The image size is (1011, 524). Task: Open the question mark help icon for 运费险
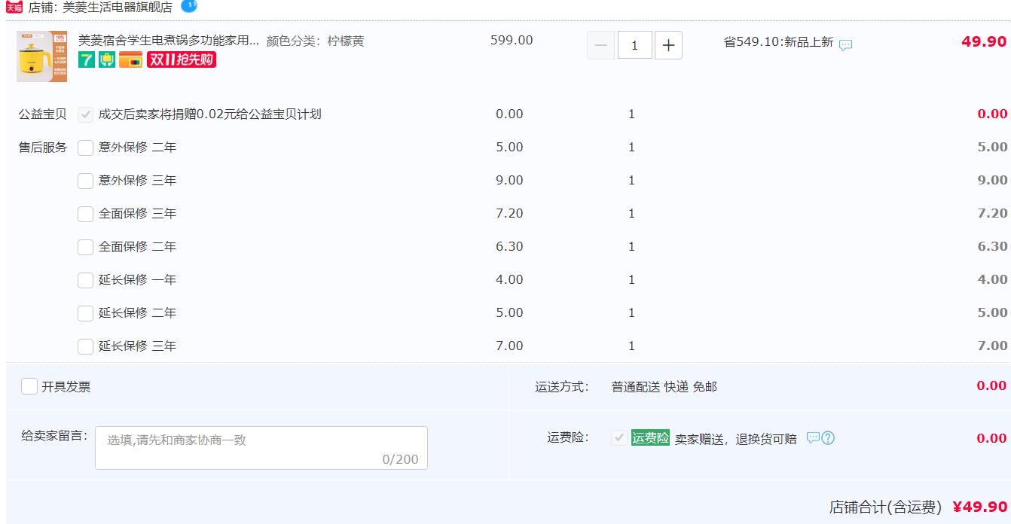(828, 437)
